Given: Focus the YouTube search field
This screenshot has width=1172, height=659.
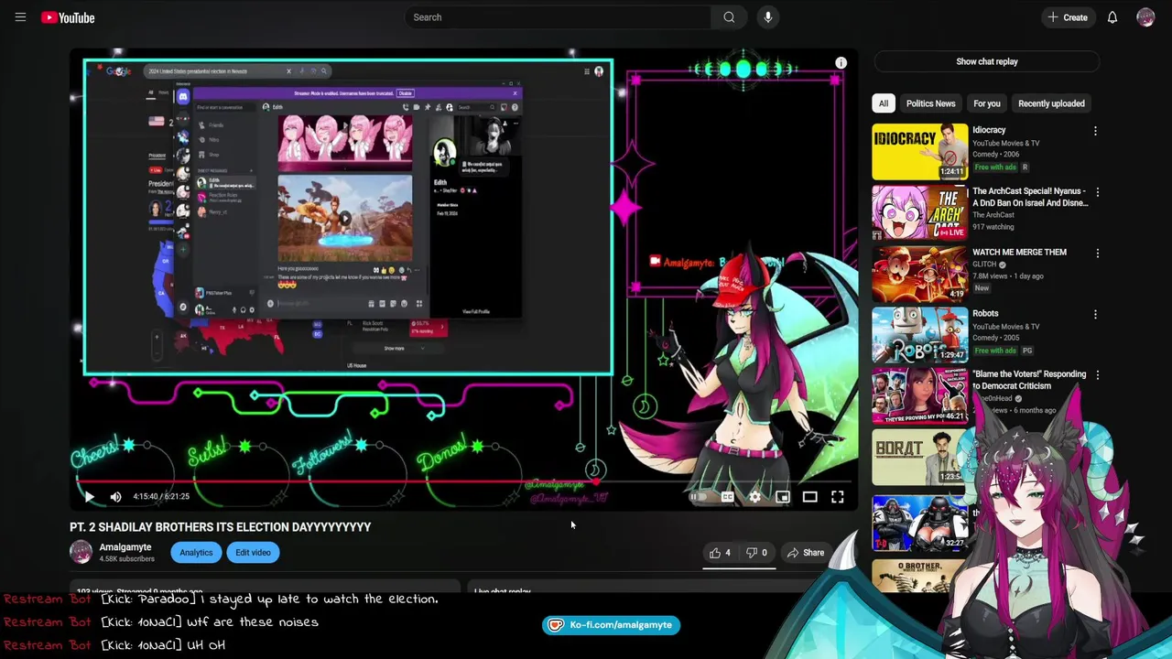Looking at the screenshot, I should tap(559, 17).
